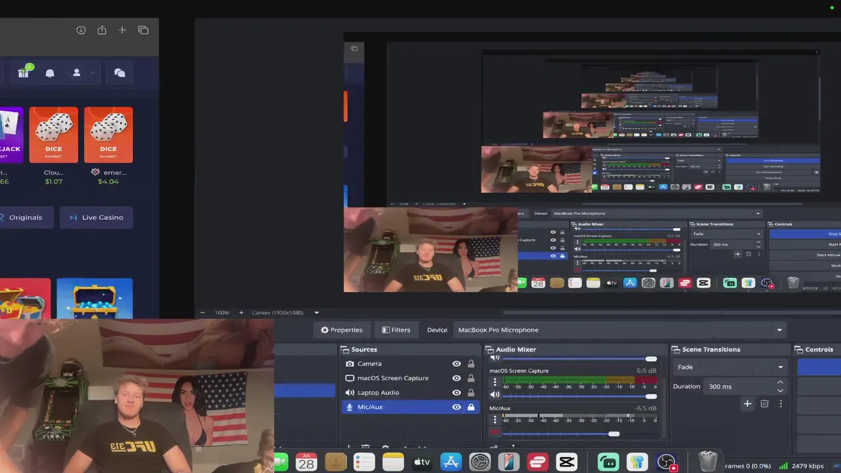Open the Originals tab on the casino site
This screenshot has width=841, height=473.
point(24,217)
